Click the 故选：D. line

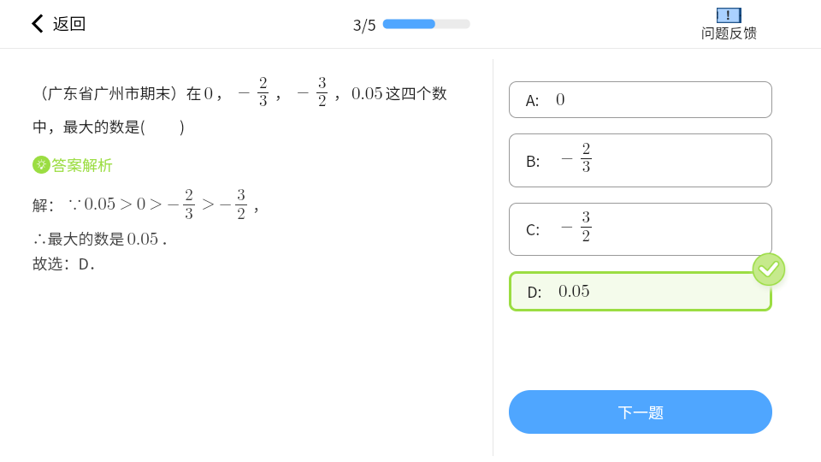(64, 264)
